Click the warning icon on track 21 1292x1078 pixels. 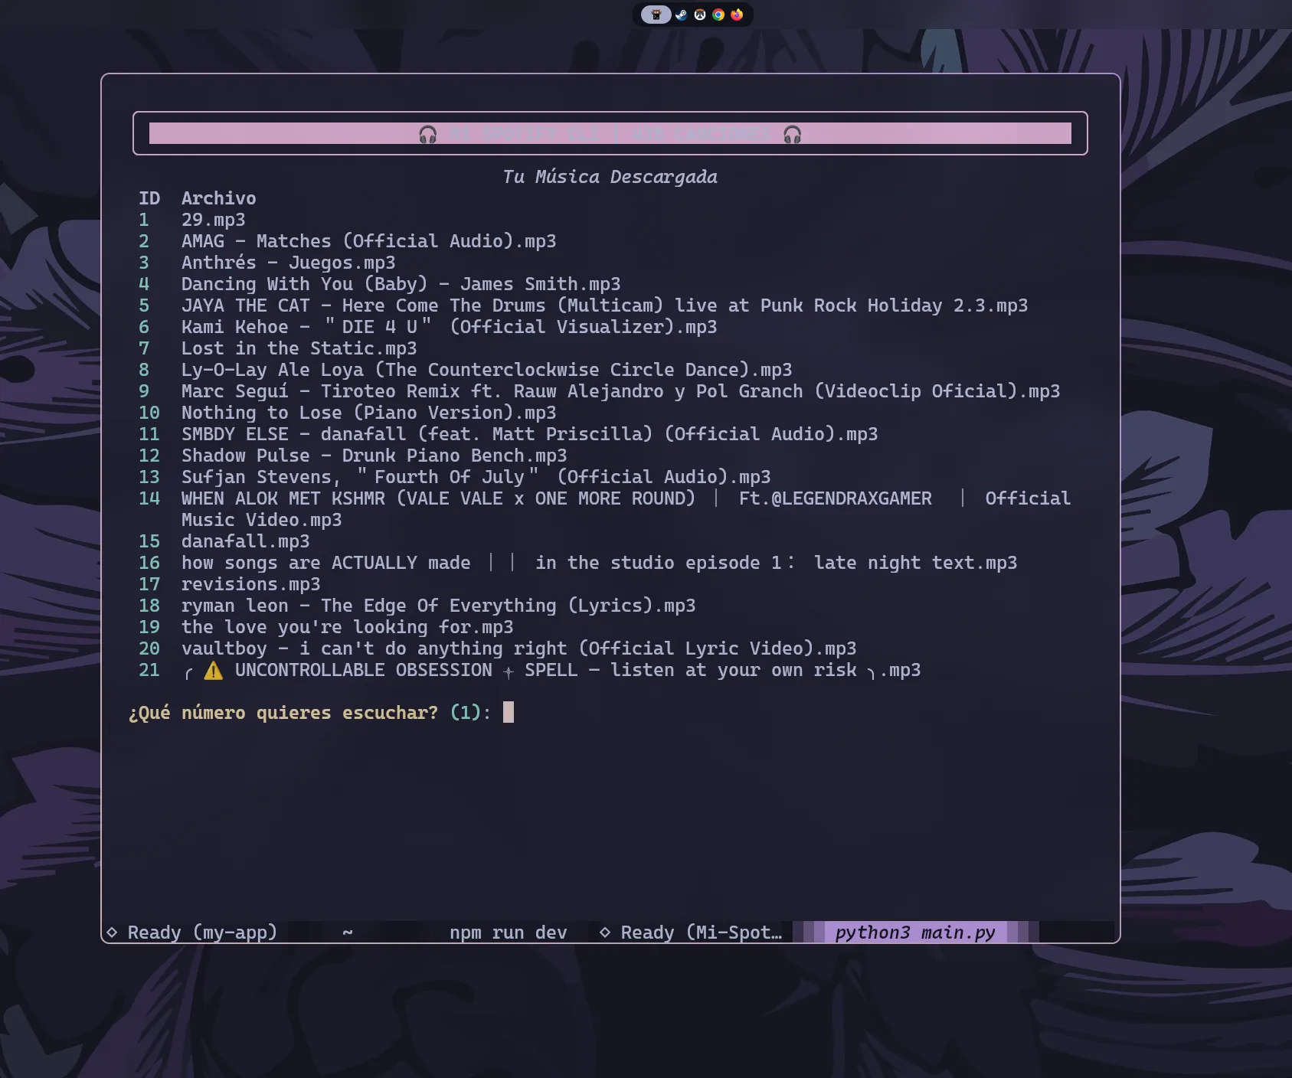[x=214, y=671]
